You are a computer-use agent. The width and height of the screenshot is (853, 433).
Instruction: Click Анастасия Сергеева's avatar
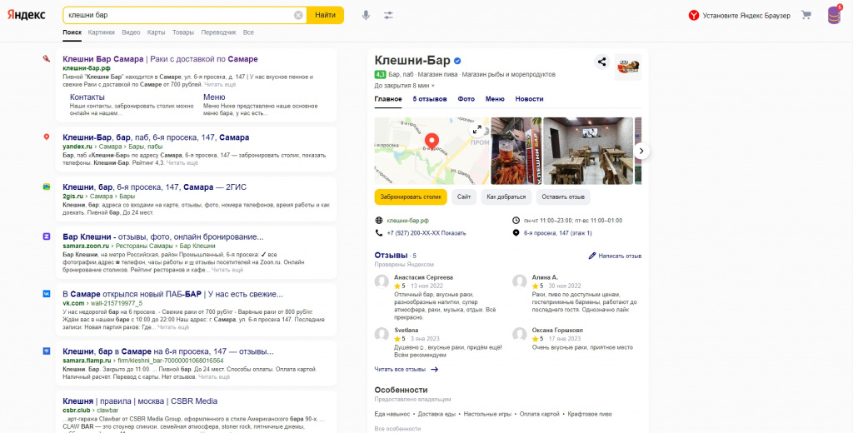(x=382, y=281)
